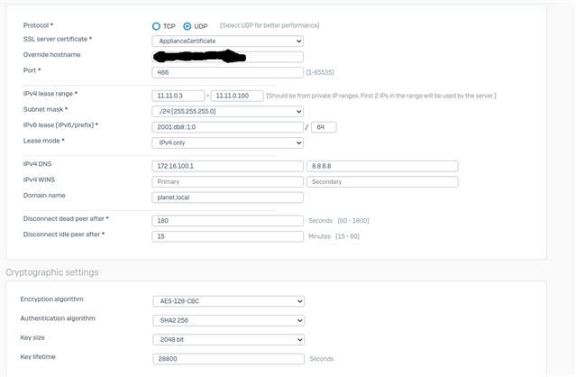Click the Disconnect idle peer after field
Image resolution: width=576 pixels, height=377 pixels.
(227, 236)
